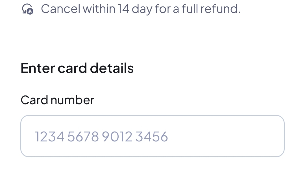This screenshot has height=171, width=305.
Task: Focus the Card number input field
Action: (x=152, y=136)
